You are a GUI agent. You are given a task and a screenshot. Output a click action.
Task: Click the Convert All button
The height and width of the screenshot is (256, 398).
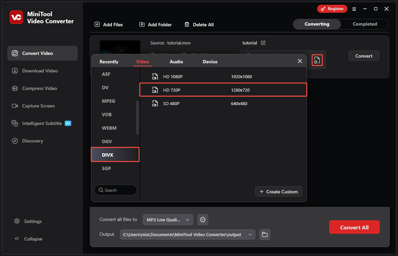[x=354, y=227]
